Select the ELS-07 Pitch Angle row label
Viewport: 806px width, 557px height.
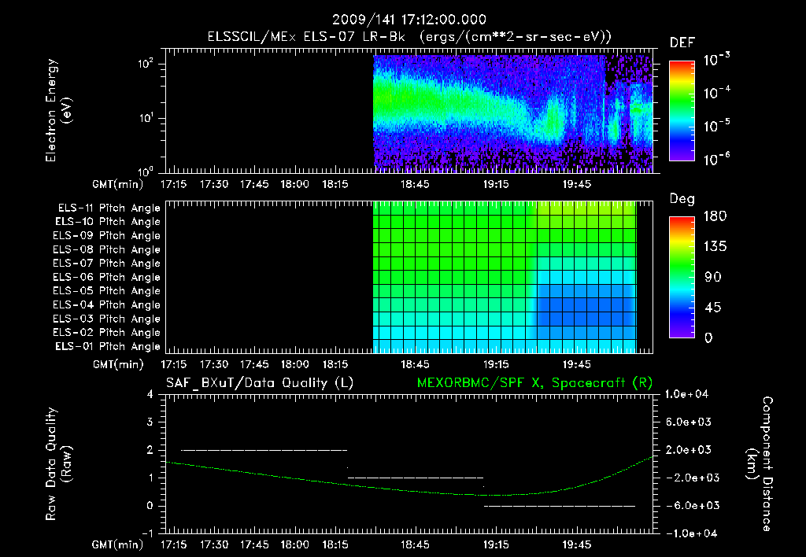click(x=106, y=263)
